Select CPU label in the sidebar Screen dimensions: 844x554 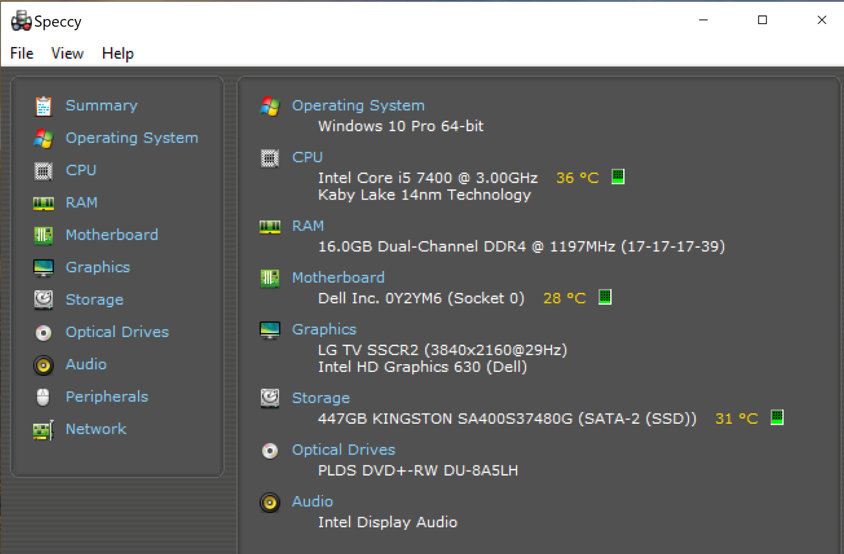coord(81,170)
